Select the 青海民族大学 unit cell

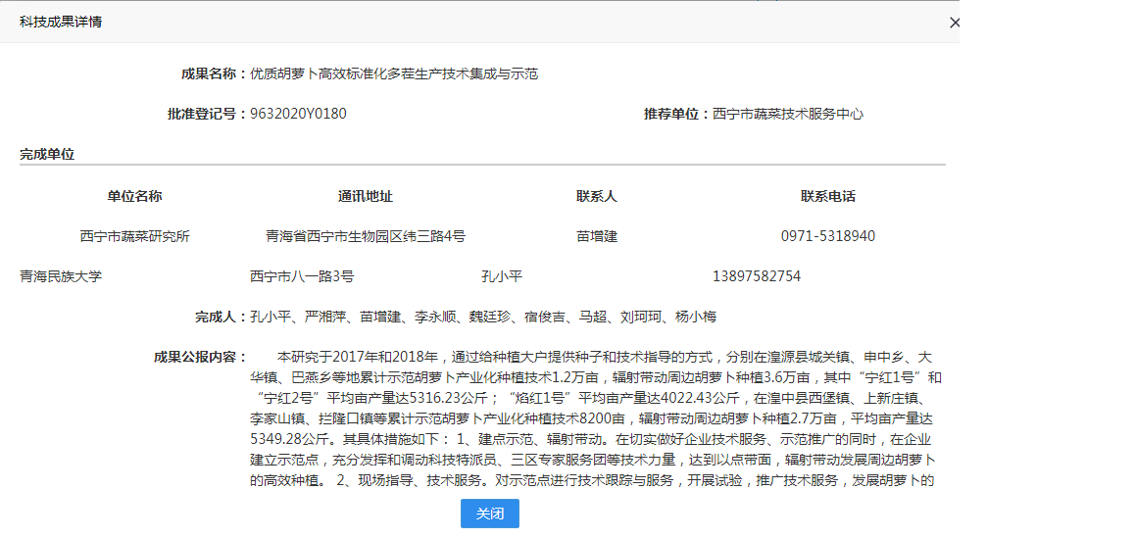[61, 276]
